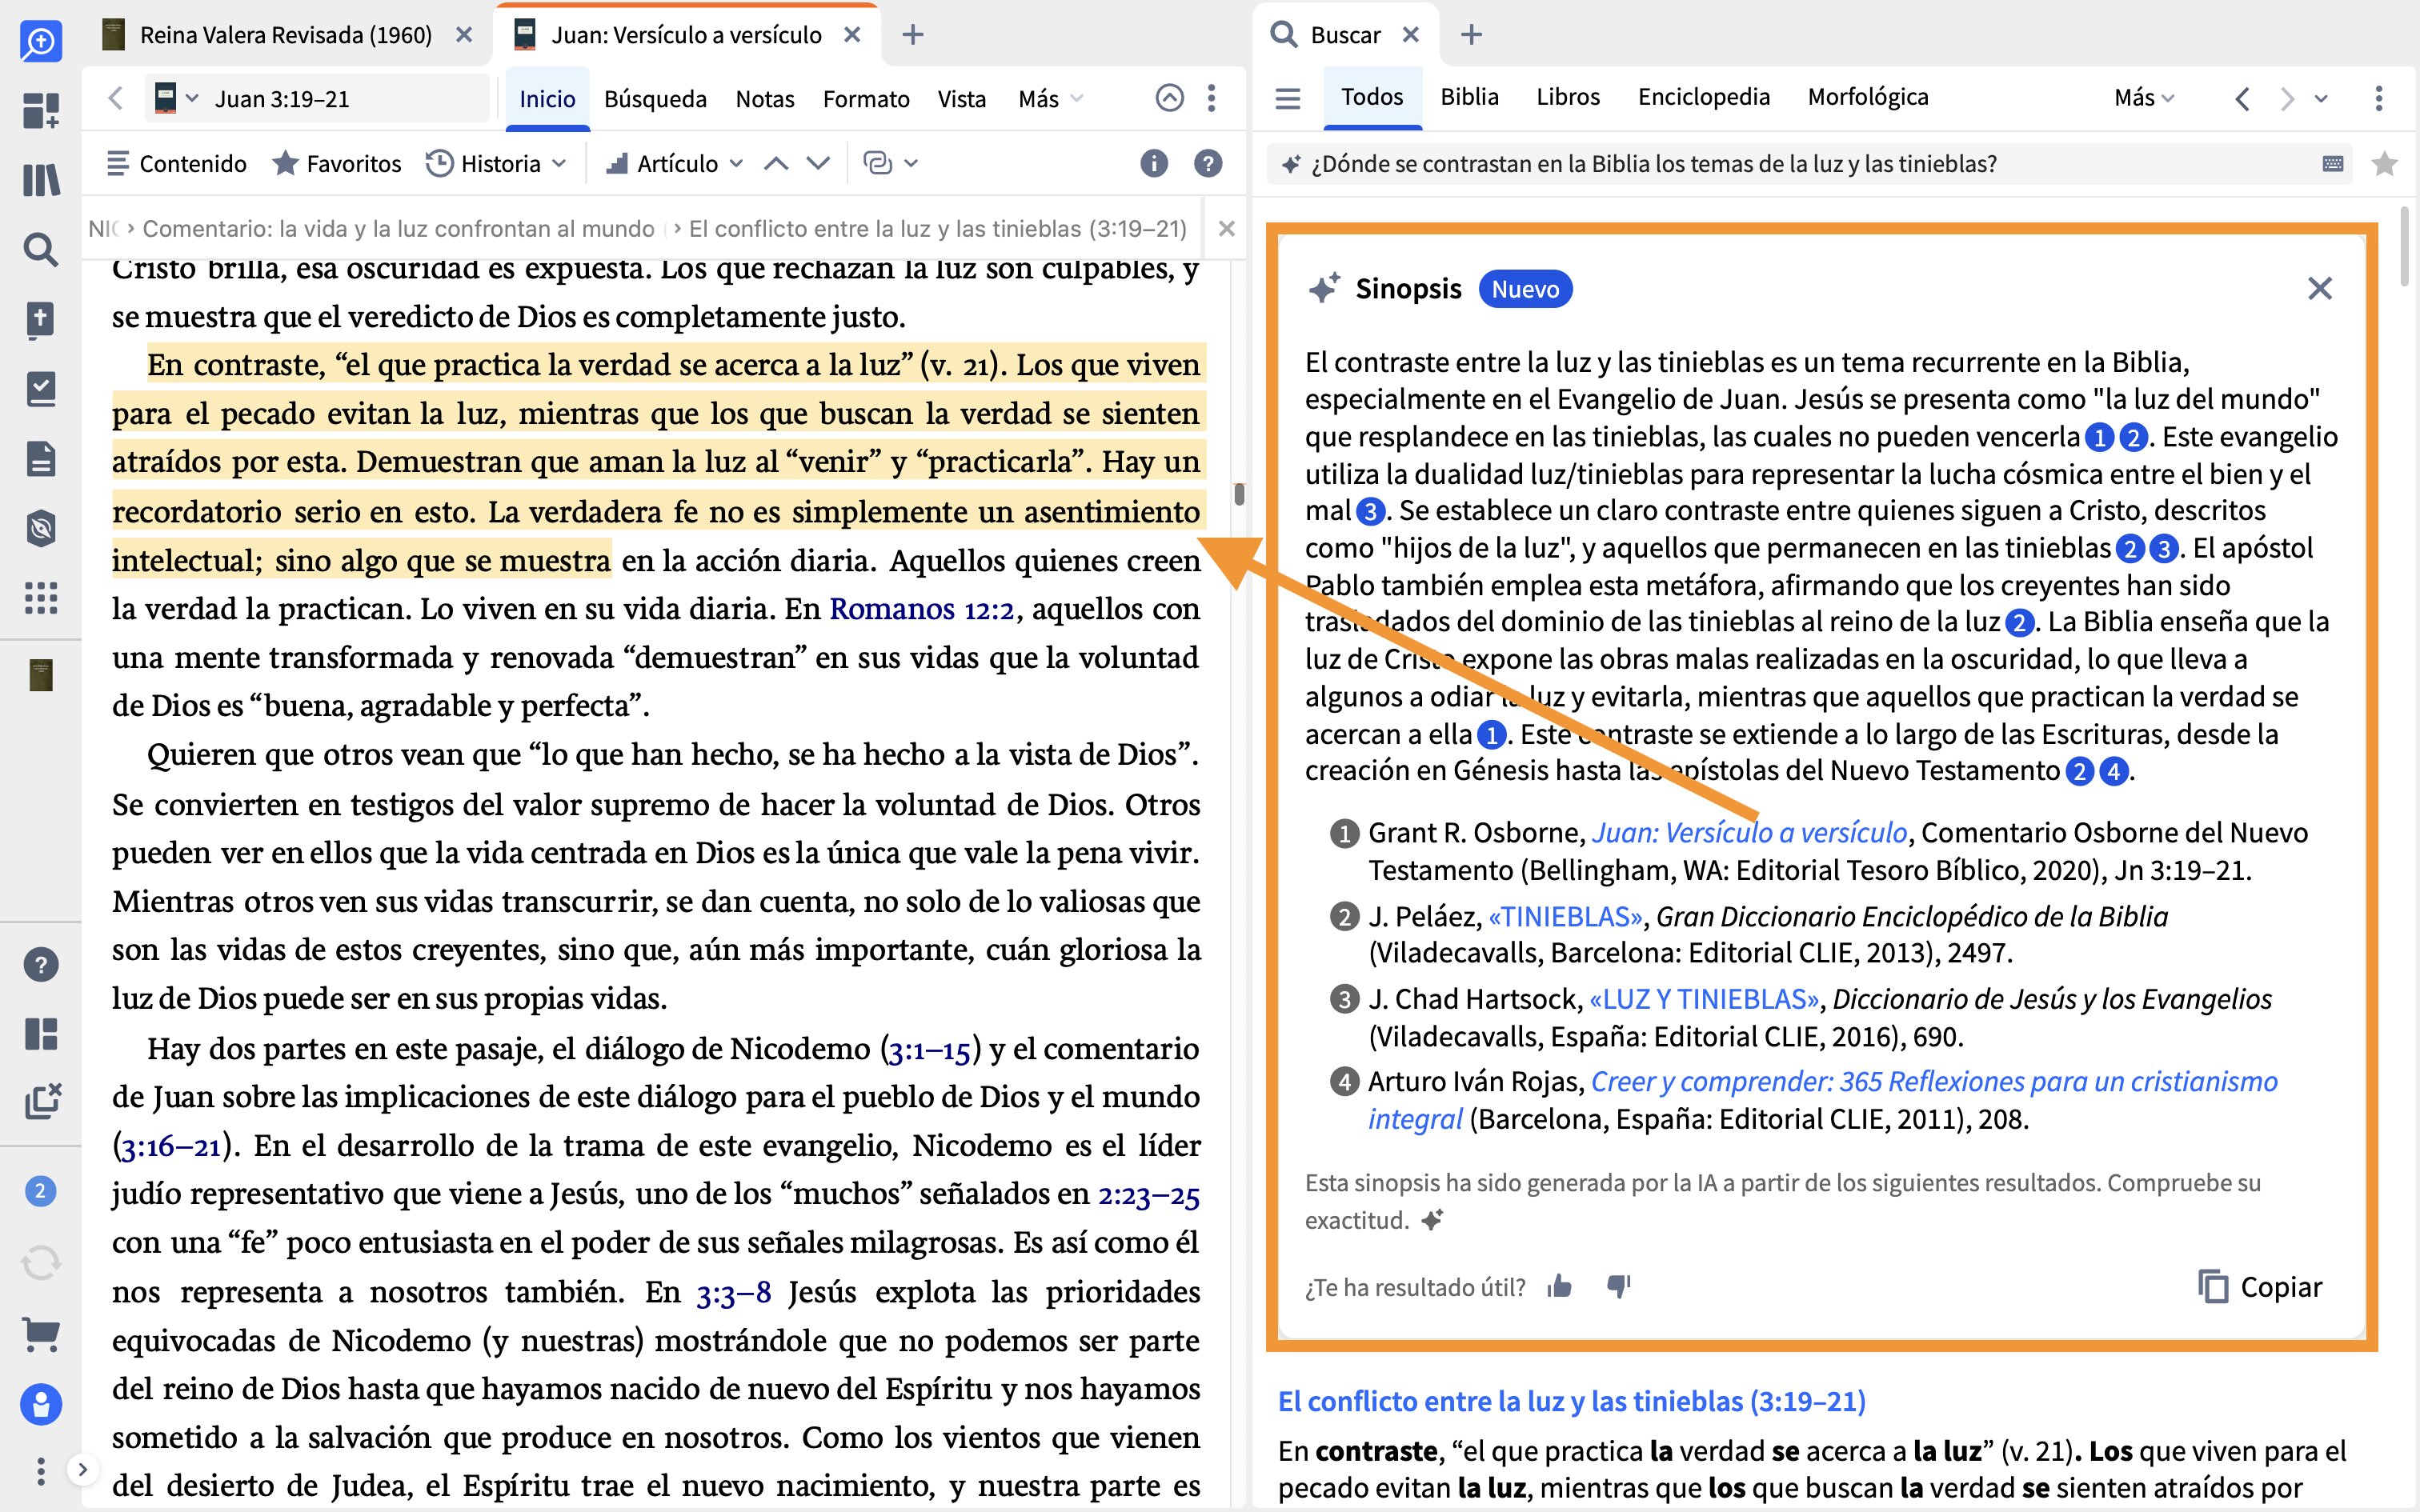Image resolution: width=2420 pixels, height=1512 pixels.
Task: Close the Sinopsis card
Action: pos(2320,288)
